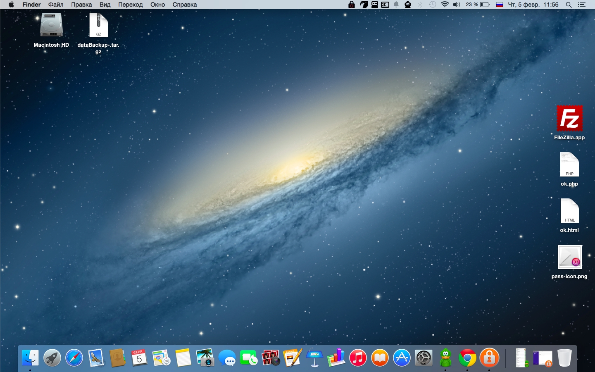This screenshot has width=595, height=372.
Task: Launch the Launchpad rocket icon
Action: pos(52,358)
